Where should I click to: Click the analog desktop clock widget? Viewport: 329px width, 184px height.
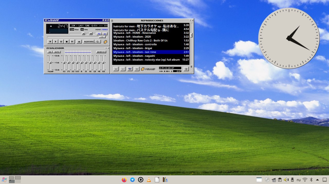(289, 38)
